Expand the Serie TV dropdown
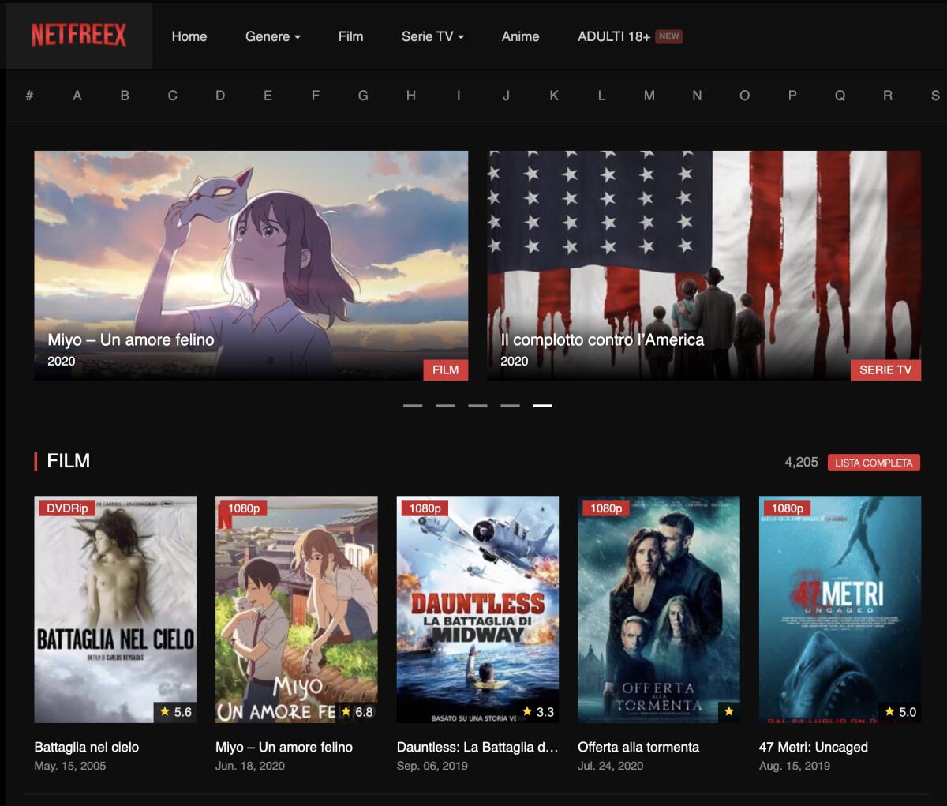Image resolution: width=947 pixels, height=806 pixels. 432,36
